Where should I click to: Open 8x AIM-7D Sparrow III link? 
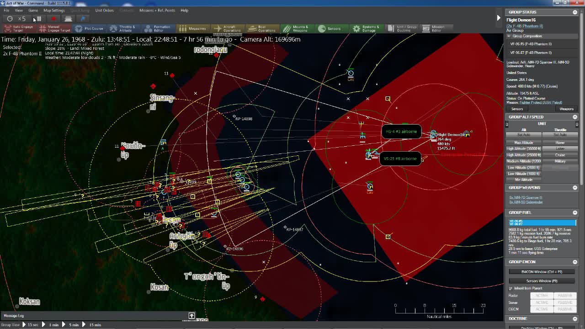click(526, 198)
